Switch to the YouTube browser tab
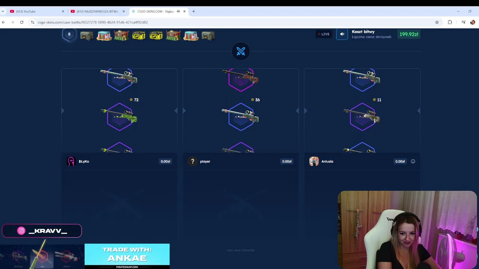 click(37, 11)
